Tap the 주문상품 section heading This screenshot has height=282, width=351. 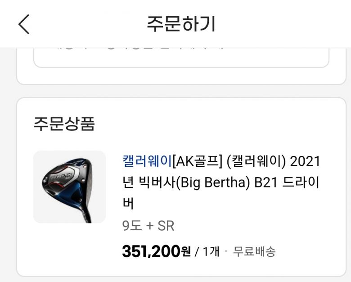[x=64, y=123]
